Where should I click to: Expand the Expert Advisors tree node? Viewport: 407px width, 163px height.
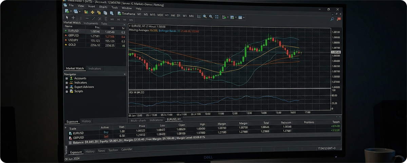pyautogui.click(x=66, y=87)
